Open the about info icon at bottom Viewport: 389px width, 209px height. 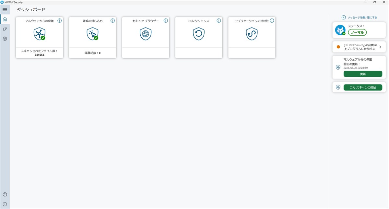tap(5, 204)
